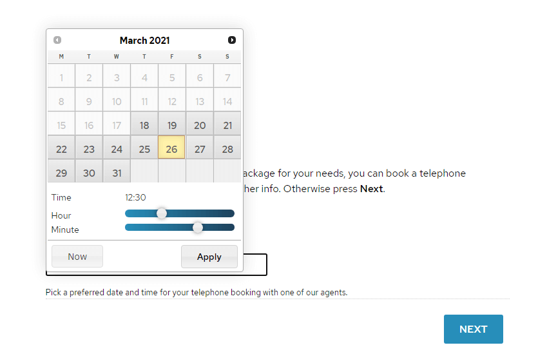
Task: Choose March 25 as the date
Action: (x=144, y=147)
